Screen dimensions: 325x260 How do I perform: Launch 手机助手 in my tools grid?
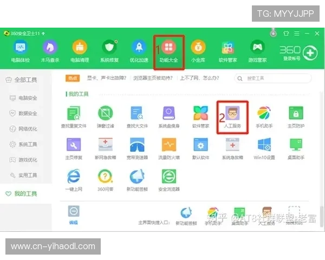pos(264,117)
